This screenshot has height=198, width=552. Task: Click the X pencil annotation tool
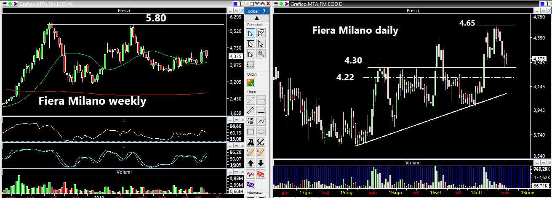coord(261,152)
